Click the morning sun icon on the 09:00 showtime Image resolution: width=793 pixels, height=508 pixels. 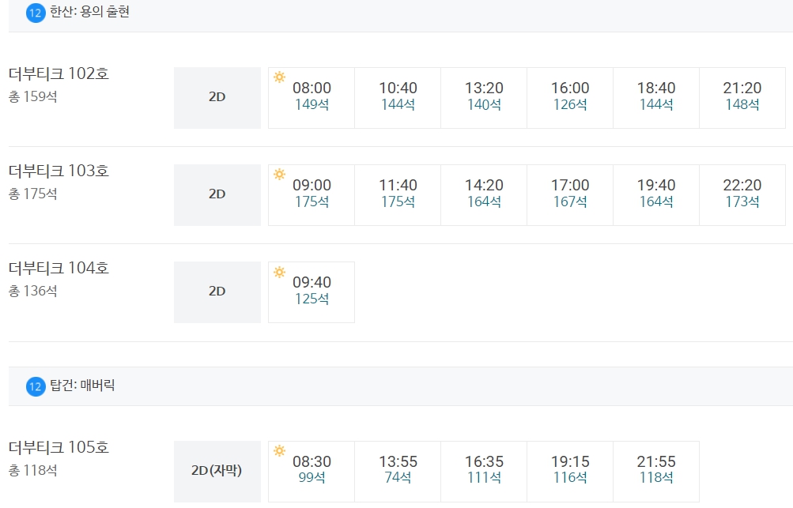[279, 175]
